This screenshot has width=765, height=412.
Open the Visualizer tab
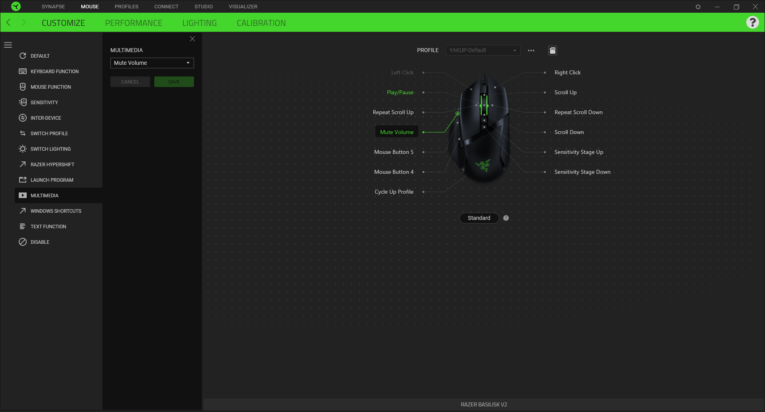(x=243, y=7)
